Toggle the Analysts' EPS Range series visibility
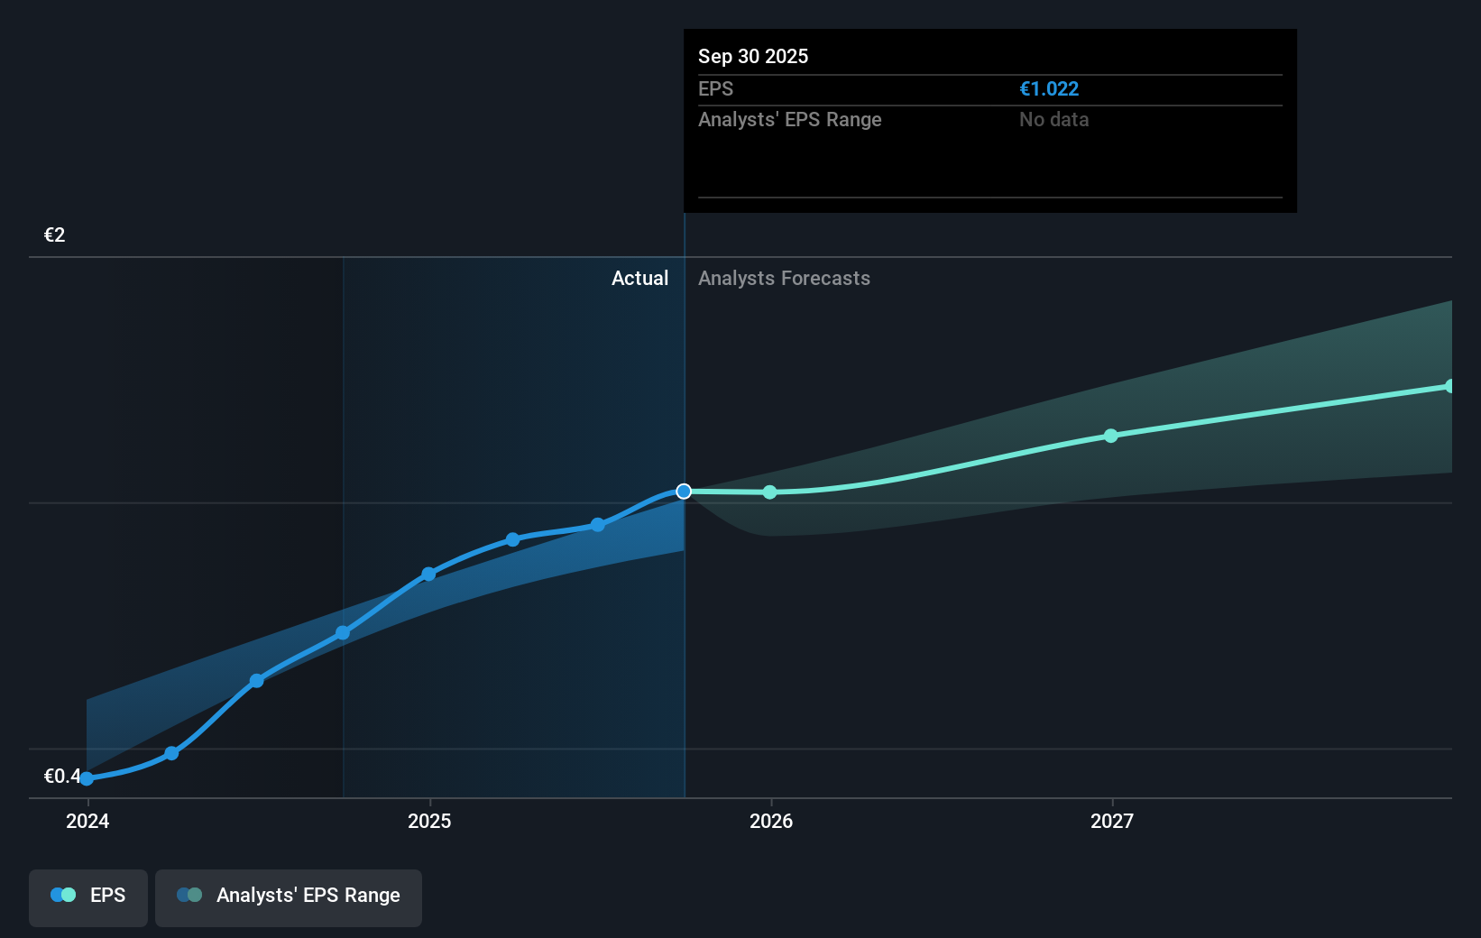Viewport: 1481px width, 938px height. coord(288,897)
